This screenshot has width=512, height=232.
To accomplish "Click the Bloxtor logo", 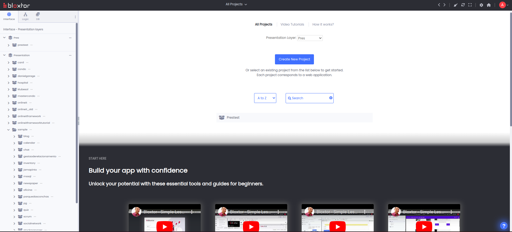I will pyautogui.click(x=17, y=5).
